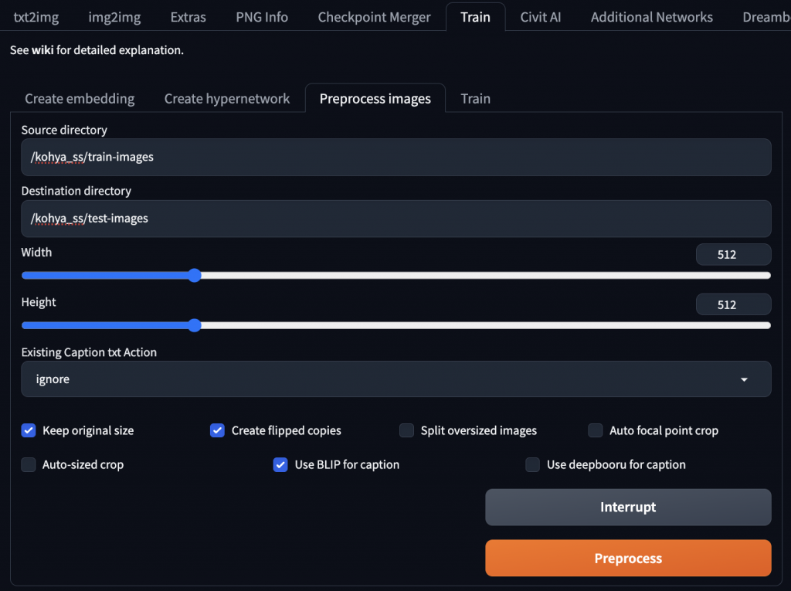Select the Create embedding sub-tab
The image size is (791, 591).
[80, 99]
